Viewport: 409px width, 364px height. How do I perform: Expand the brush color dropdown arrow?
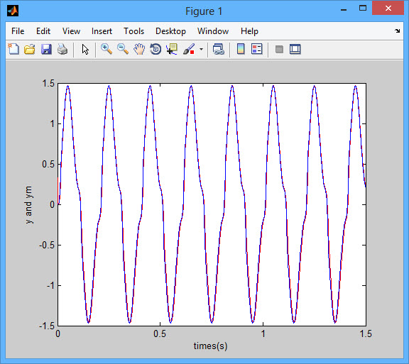coord(201,49)
